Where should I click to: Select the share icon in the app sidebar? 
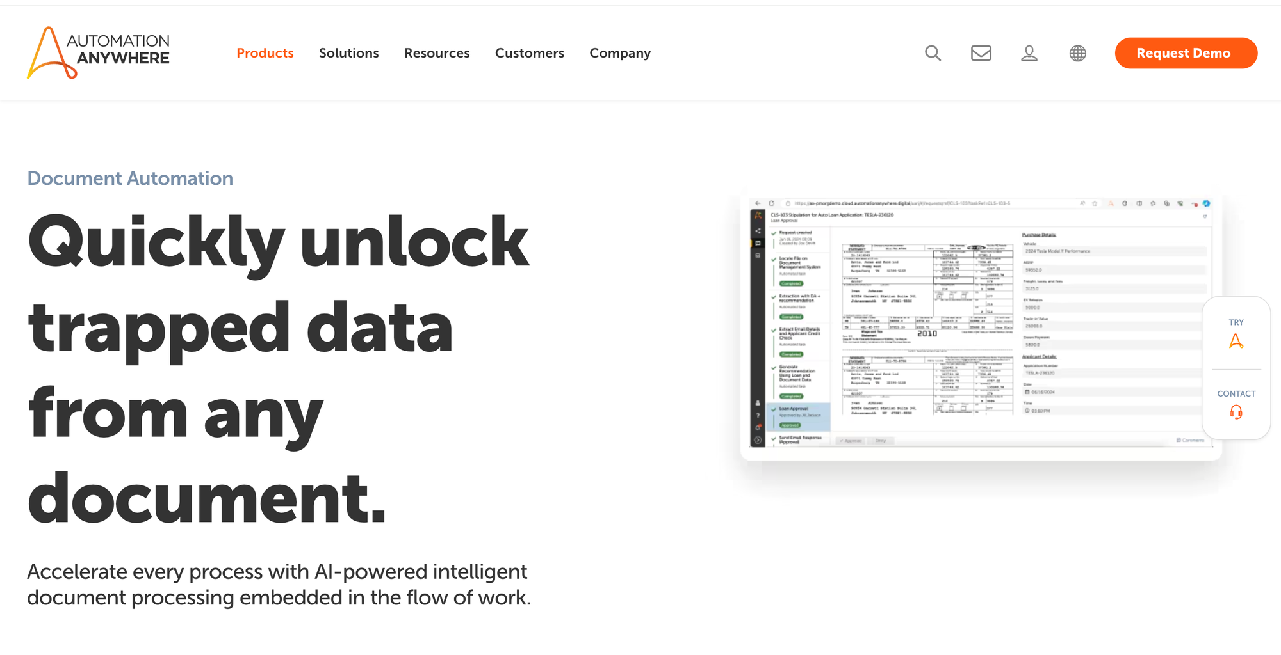pos(758,231)
